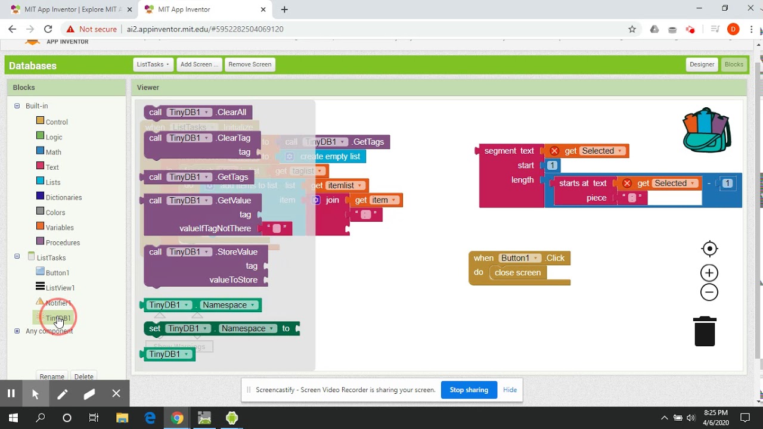Image resolution: width=763 pixels, height=429 pixels.
Task: Collapse the Built-in blocks tree
Action: pyautogui.click(x=17, y=106)
